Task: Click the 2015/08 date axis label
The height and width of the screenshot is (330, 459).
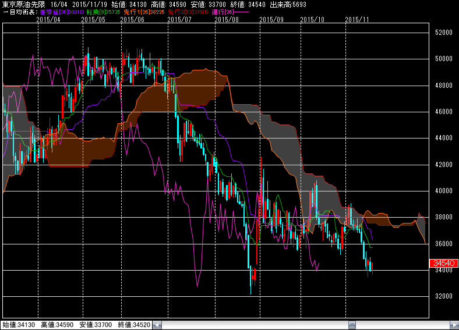Action: coord(227,19)
